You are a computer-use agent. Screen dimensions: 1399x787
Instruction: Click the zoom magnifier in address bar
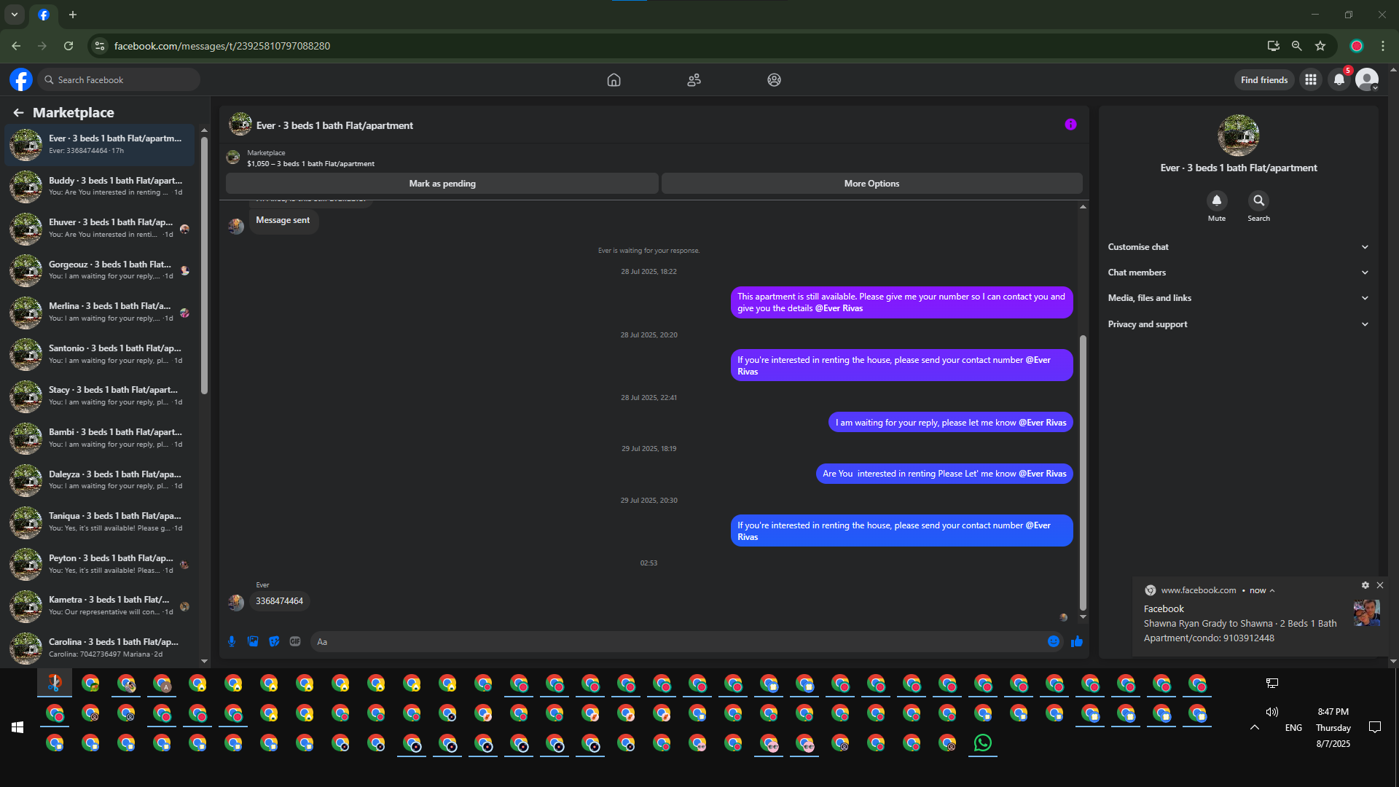1297,46
